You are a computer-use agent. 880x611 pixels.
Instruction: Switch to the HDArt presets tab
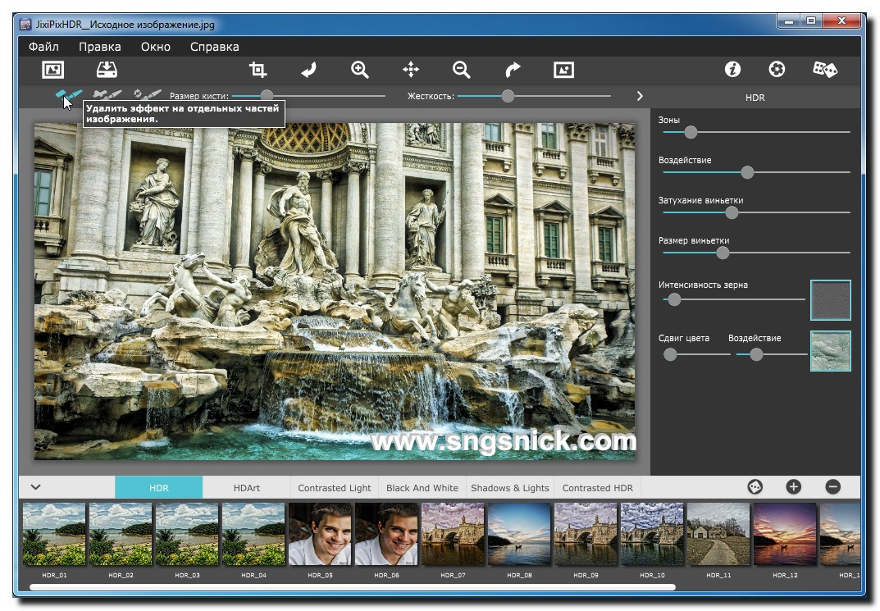click(246, 487)
